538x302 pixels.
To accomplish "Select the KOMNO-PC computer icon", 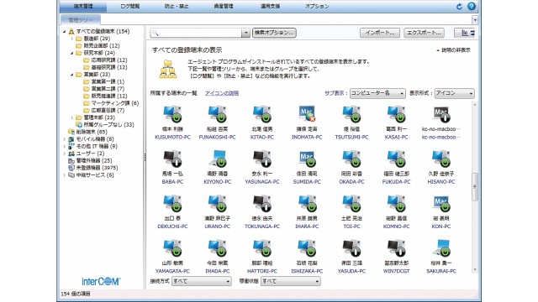I will point(396,204).
